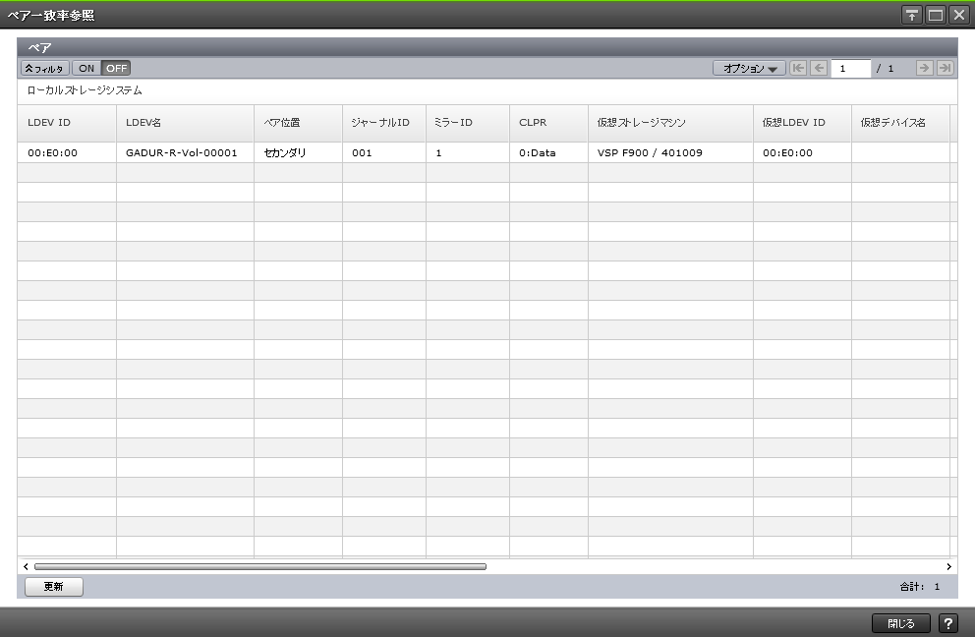
Task: Sort by ジャーナルID column header
Action: 383,123
